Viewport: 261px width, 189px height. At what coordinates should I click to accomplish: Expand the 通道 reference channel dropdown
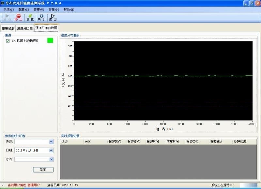tap(51, 142)
